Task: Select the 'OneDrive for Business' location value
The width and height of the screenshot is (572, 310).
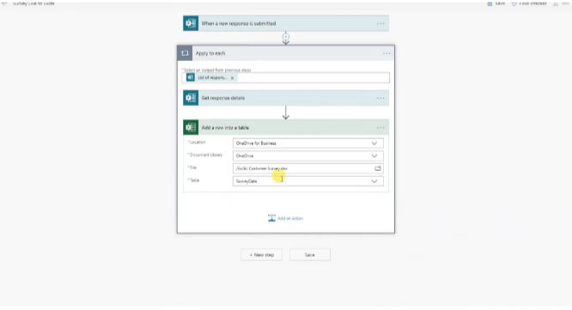Action: pyautogui.click(x=256, y=143)
